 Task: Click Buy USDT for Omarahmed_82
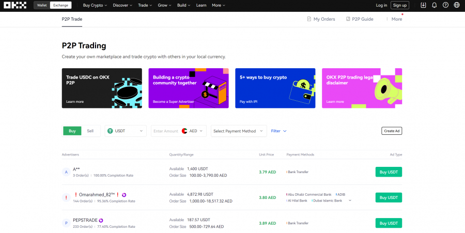[x=389, y=197]
